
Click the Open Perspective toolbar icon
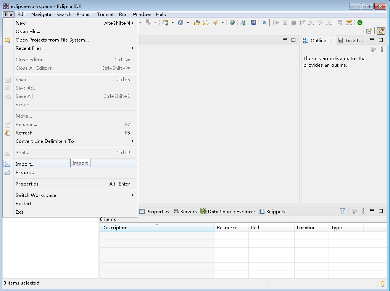(x=369, y=31)
